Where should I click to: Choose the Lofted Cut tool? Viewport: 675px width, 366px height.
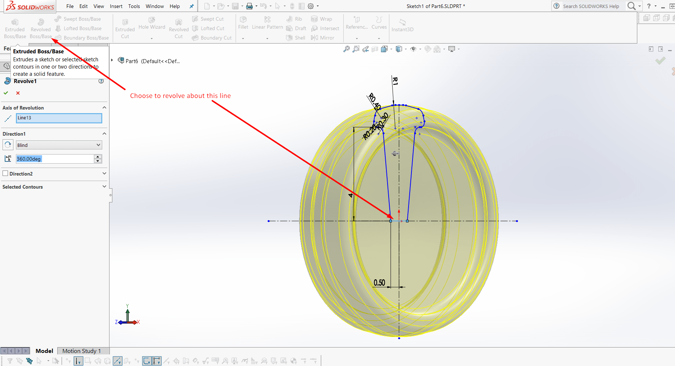click(x=208, y=28)
